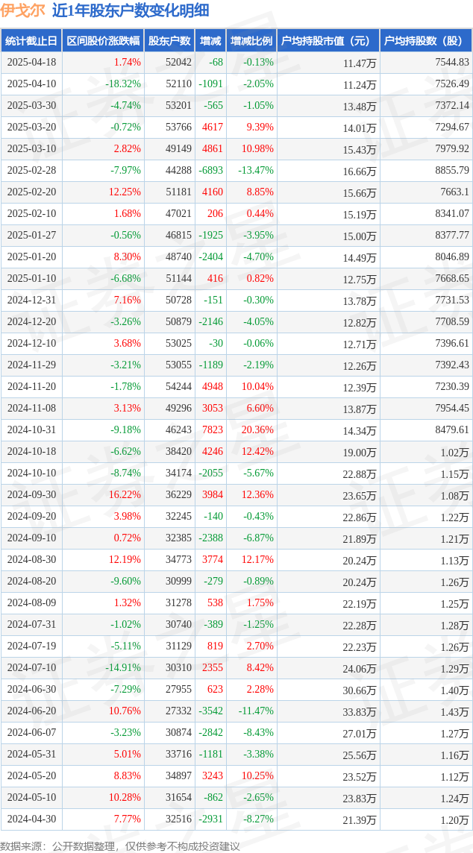473x853 pixels.
Task: Click the 数据来源 disclaimer footer text
Action: 120,846
